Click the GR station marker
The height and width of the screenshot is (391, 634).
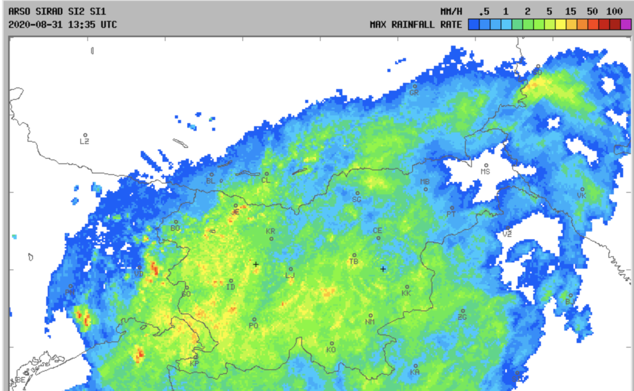coord(415,86)
